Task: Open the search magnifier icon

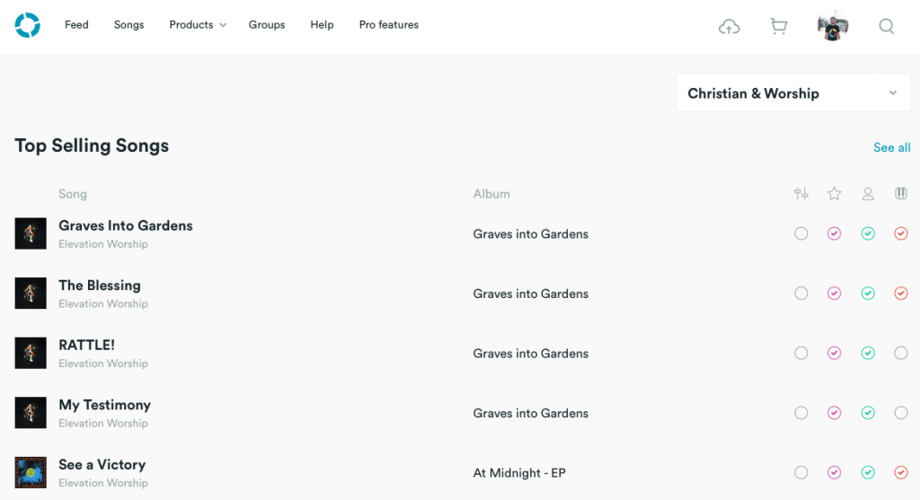Action: click(x=886, y=26)
